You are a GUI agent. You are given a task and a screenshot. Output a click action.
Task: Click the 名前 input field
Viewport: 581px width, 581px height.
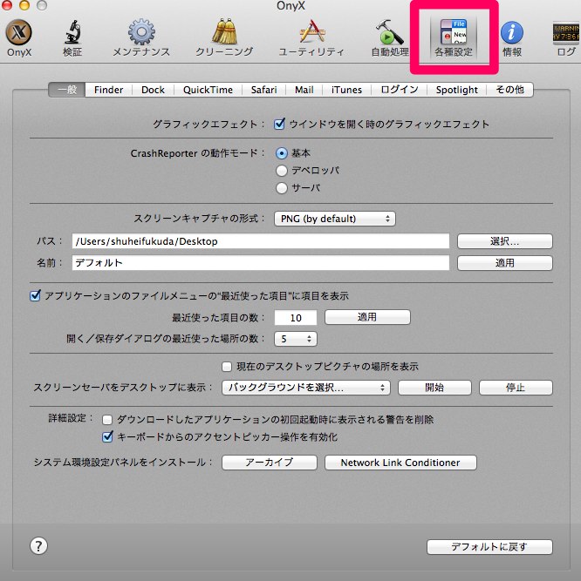[x=261, y=263]
